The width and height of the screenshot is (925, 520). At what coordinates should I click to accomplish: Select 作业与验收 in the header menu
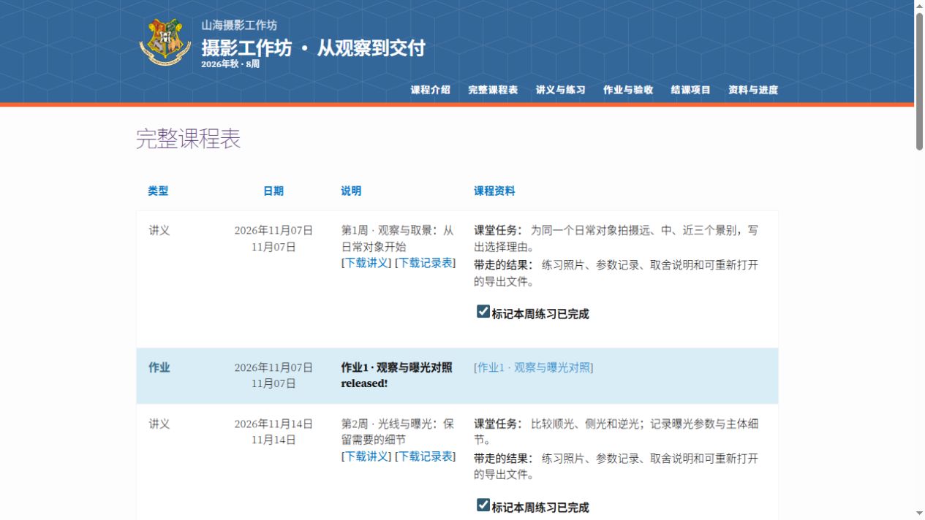[628, 90]
